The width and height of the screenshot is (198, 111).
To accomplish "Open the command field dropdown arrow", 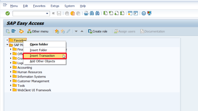I will [47, 13].
